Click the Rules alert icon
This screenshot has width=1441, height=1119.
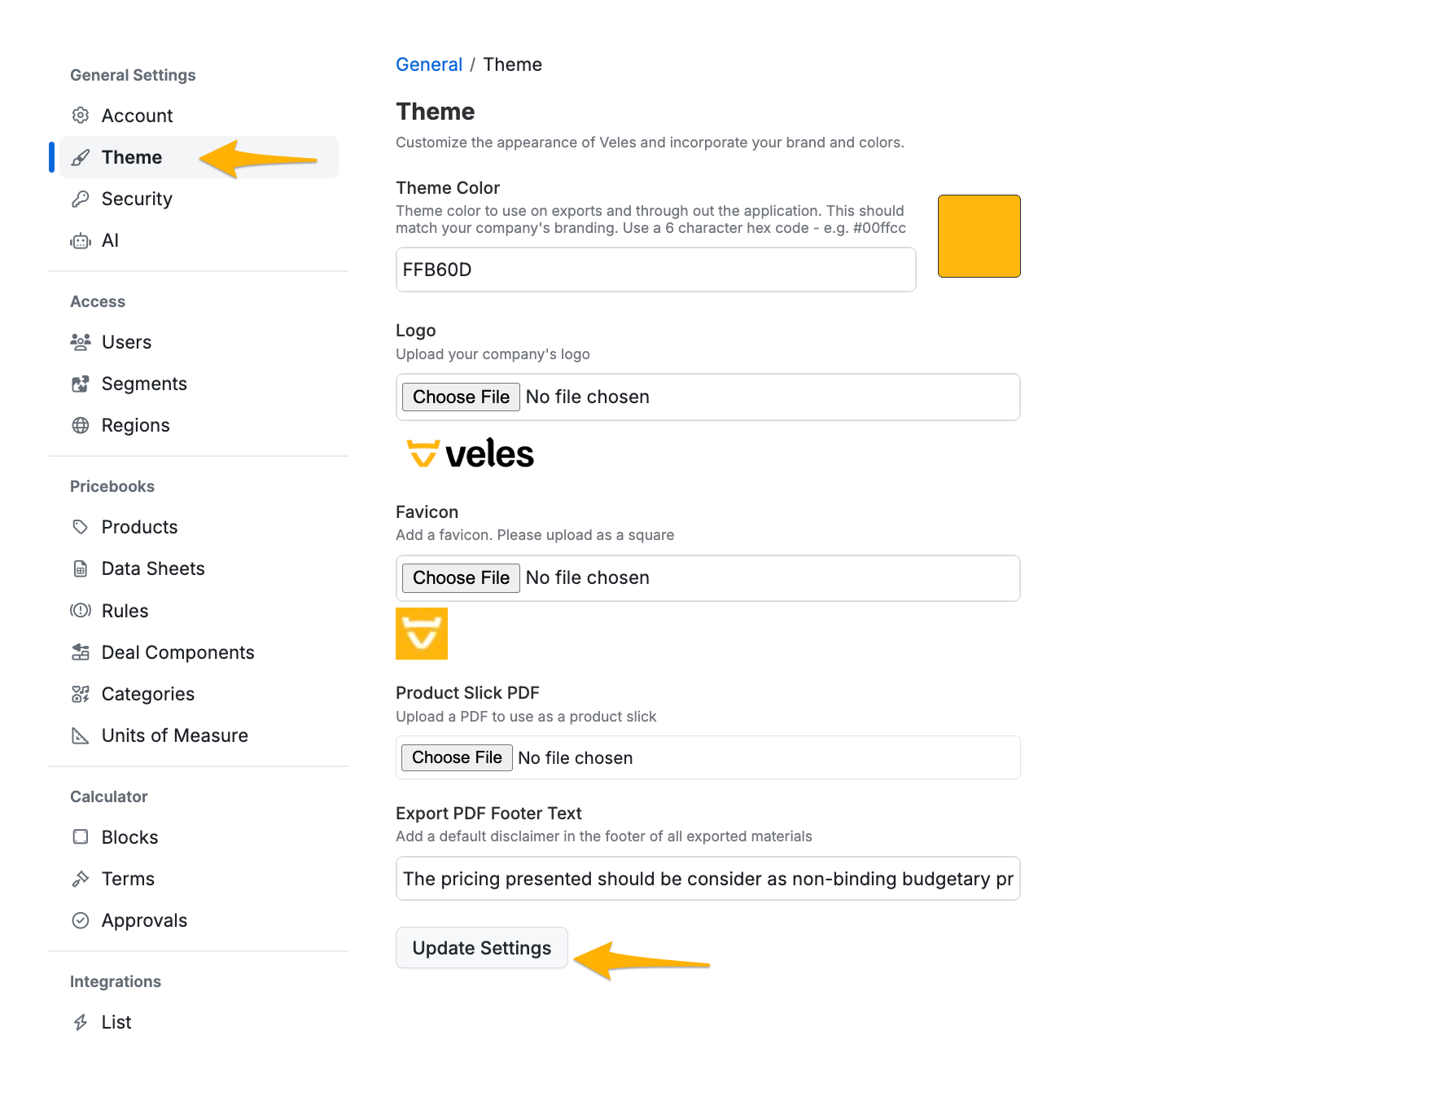[x=81, y=611]
